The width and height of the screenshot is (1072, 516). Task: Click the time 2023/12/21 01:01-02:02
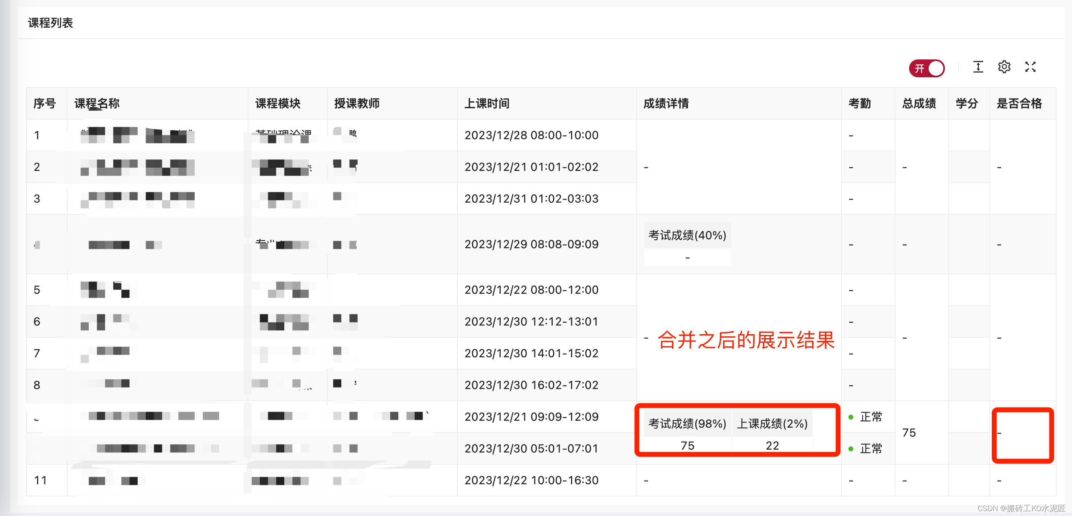(x=532, y=167)
